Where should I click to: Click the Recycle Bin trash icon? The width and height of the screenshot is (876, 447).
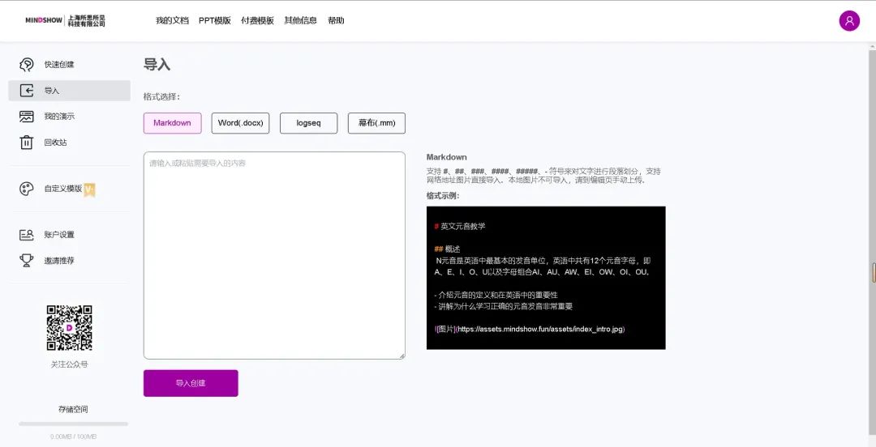coord(27,143)
